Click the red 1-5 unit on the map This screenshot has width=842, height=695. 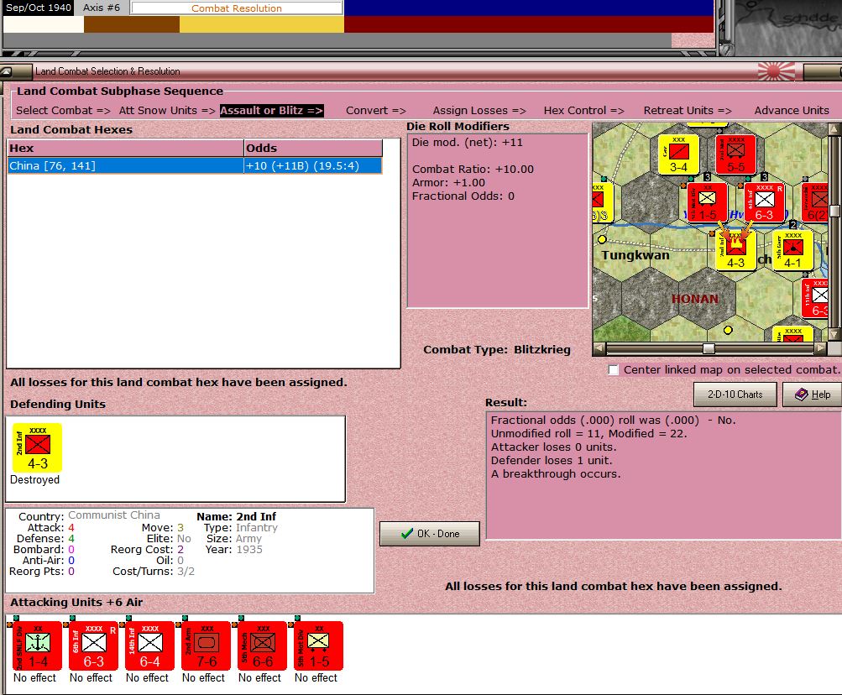pyautogui.click(x=707, y=202)
